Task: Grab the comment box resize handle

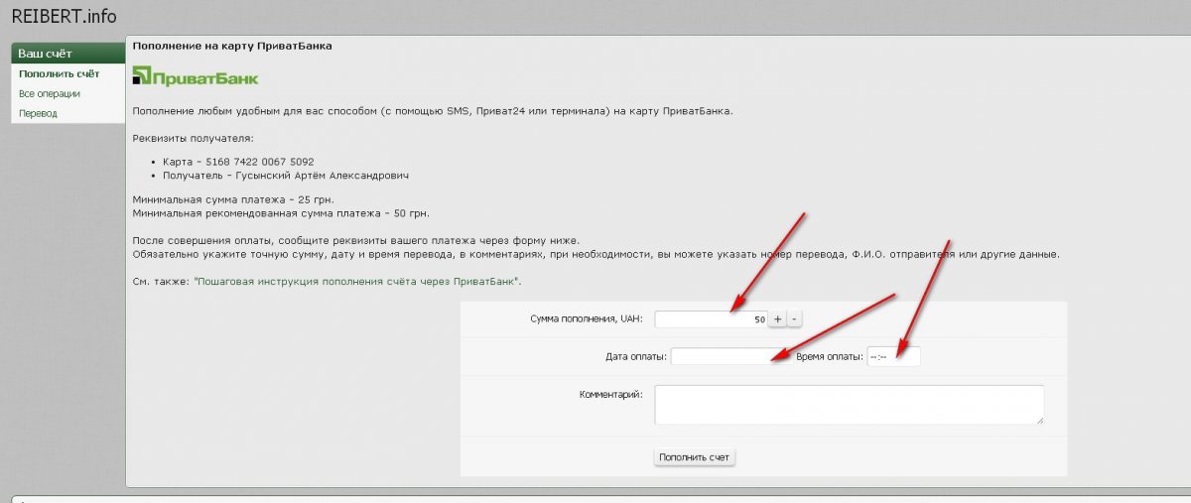Action: (1039, 421)
